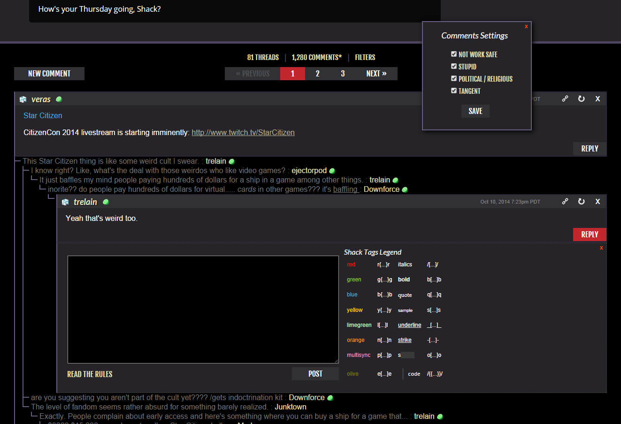Image resolution: width=621 pixels, height=424 pixels.
Task: Open the twitch.tv/StarCitizen link
Action: [x=243, y=133]
